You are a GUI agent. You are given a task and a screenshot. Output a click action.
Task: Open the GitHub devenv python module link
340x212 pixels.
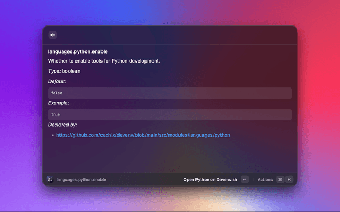143,135
